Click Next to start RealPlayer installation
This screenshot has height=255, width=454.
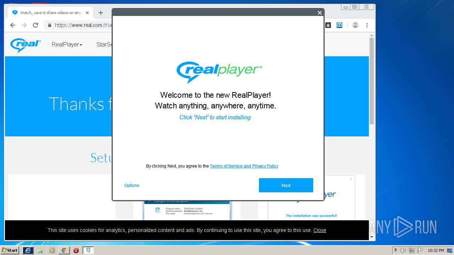286,185
